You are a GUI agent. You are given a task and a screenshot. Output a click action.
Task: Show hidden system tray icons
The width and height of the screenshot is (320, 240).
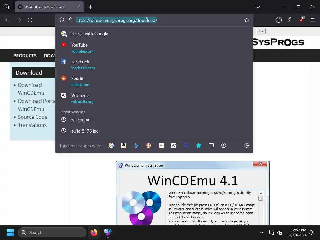[262, 232]
